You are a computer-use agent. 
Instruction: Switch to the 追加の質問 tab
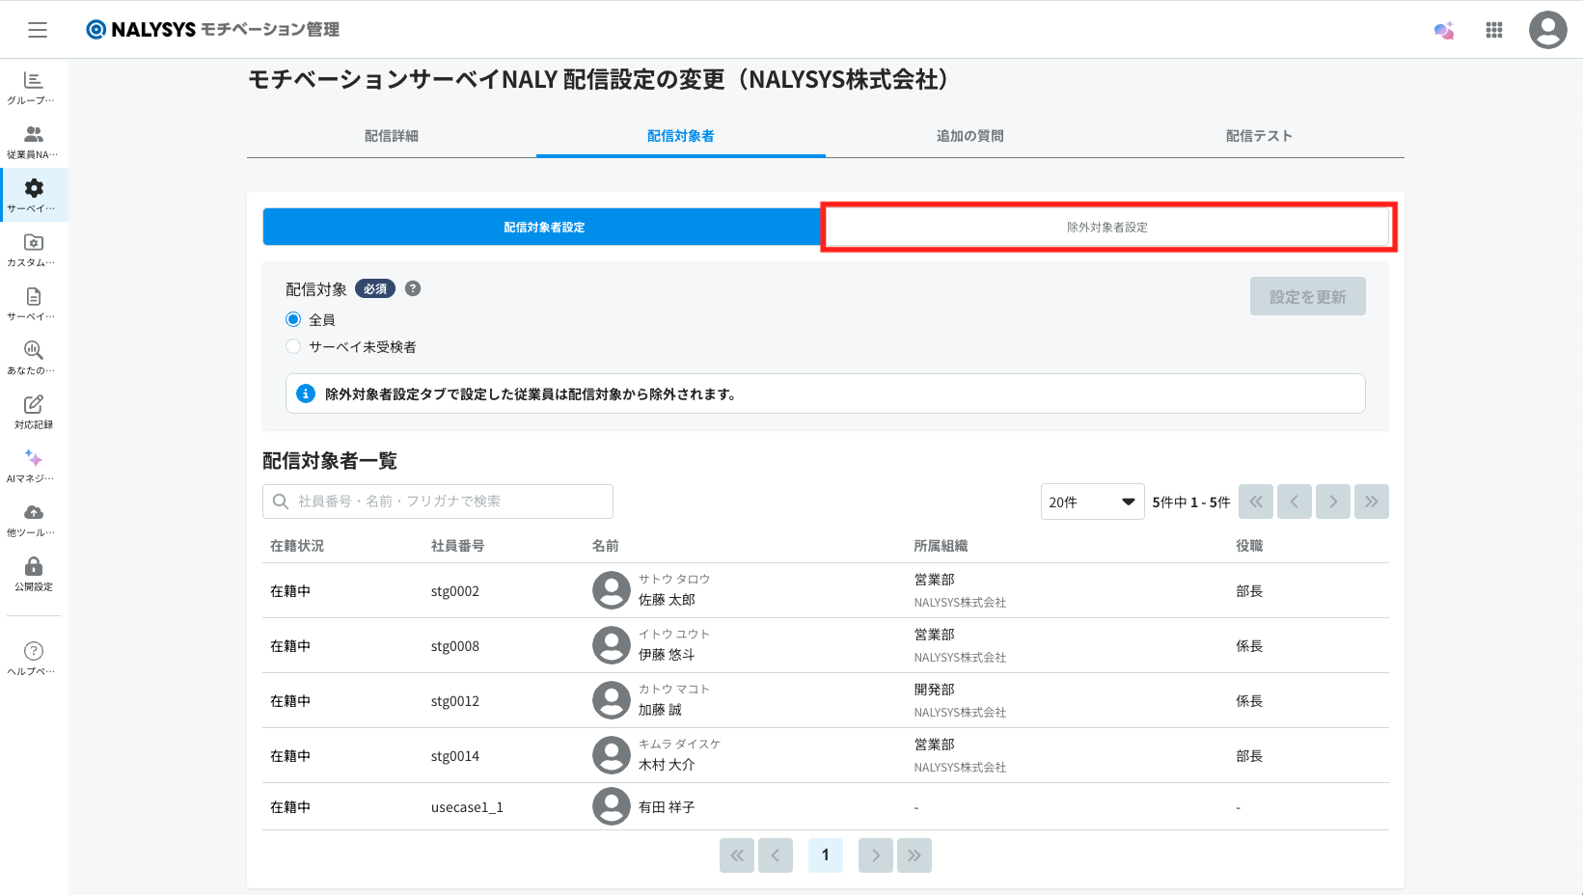[970, 136]
